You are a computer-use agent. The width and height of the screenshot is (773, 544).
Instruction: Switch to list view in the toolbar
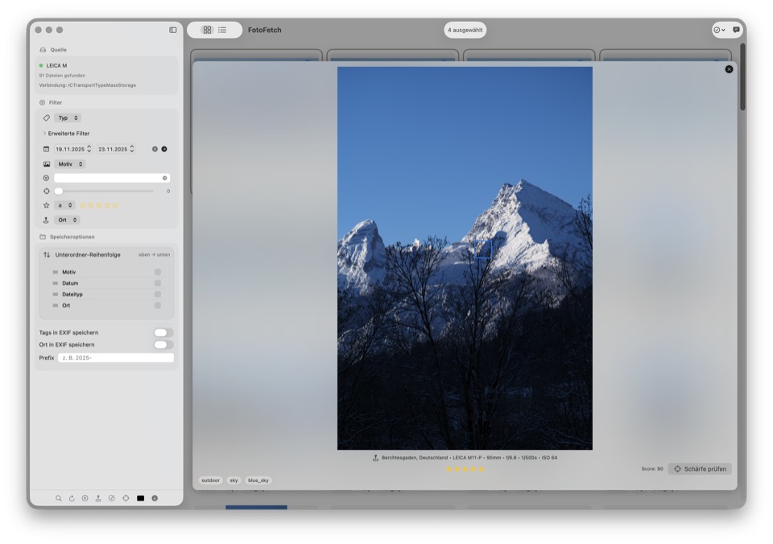[223, 30]
